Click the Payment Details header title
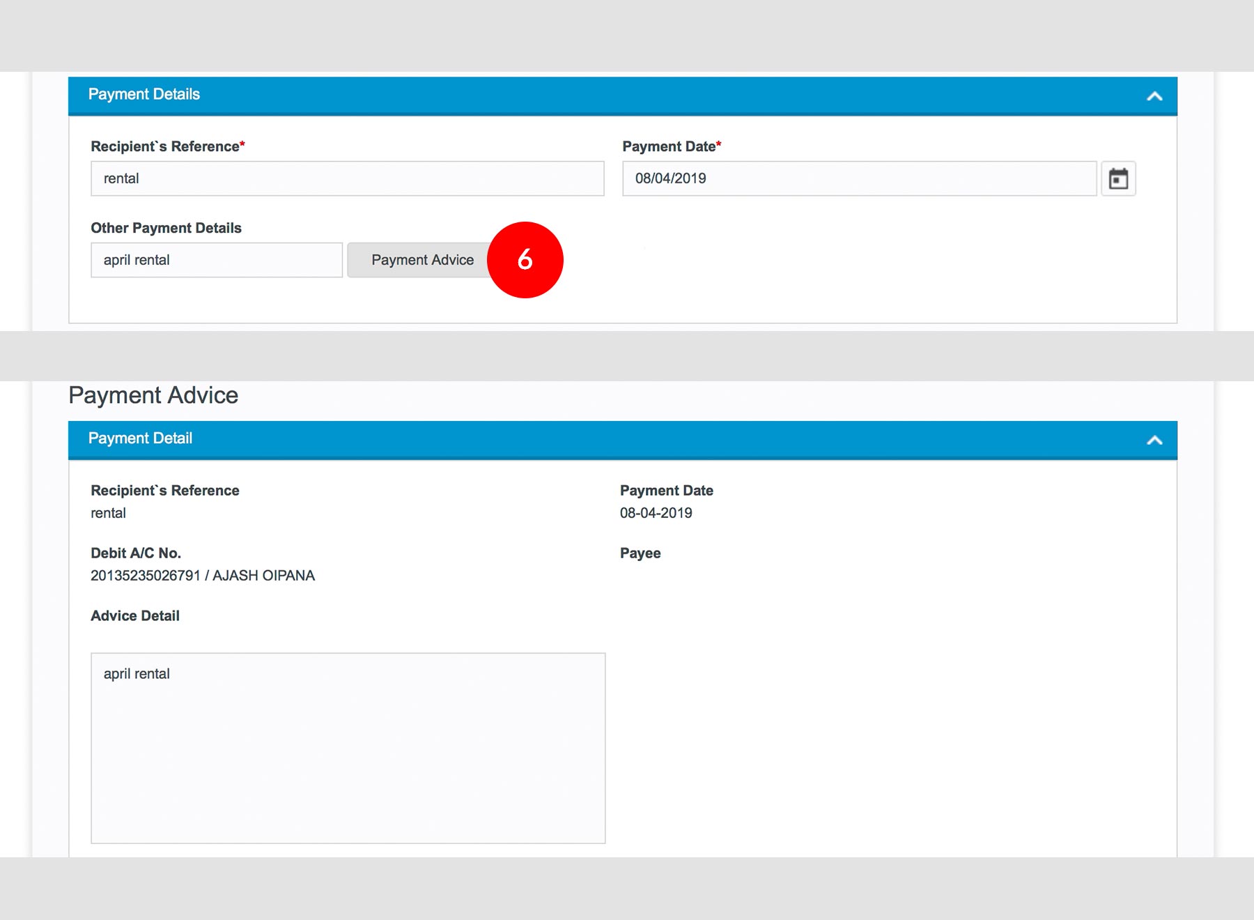The image size is (1254, 920). click(x=144, y=94)
